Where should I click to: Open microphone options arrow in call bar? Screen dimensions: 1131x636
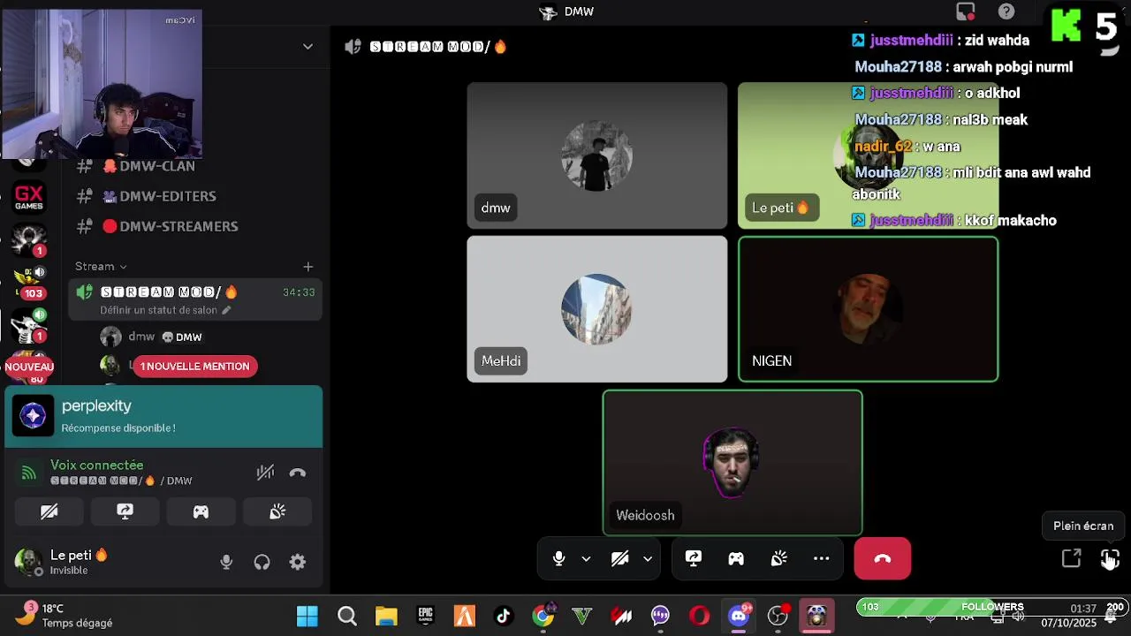pos(586,558)
